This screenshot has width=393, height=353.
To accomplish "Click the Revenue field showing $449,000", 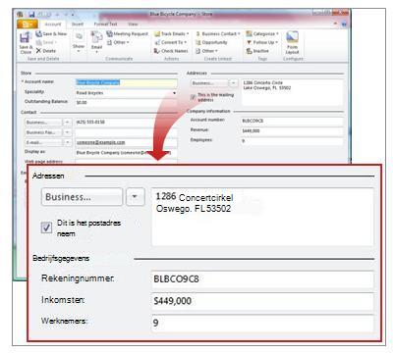I will pyautogui.click(x=293, y=131).
